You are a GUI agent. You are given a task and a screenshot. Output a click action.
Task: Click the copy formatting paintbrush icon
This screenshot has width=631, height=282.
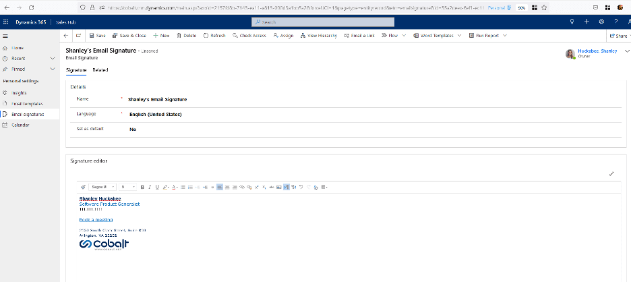(83, 187)
